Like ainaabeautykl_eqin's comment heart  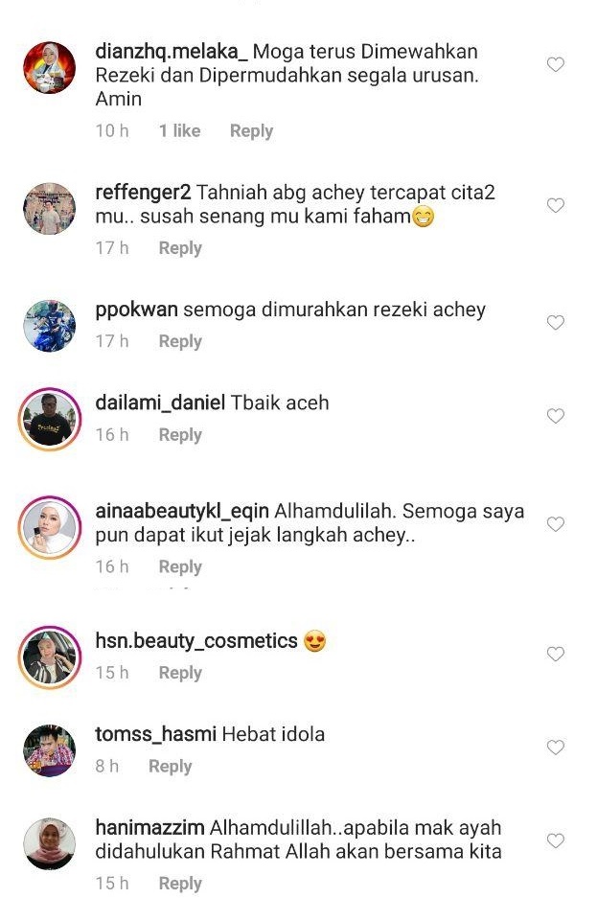(555, 524)
